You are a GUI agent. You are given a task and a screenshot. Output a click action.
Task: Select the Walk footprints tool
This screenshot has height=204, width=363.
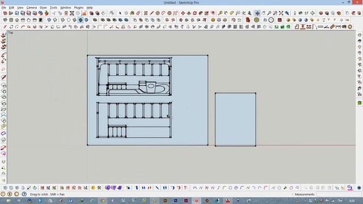coord(306,13)
